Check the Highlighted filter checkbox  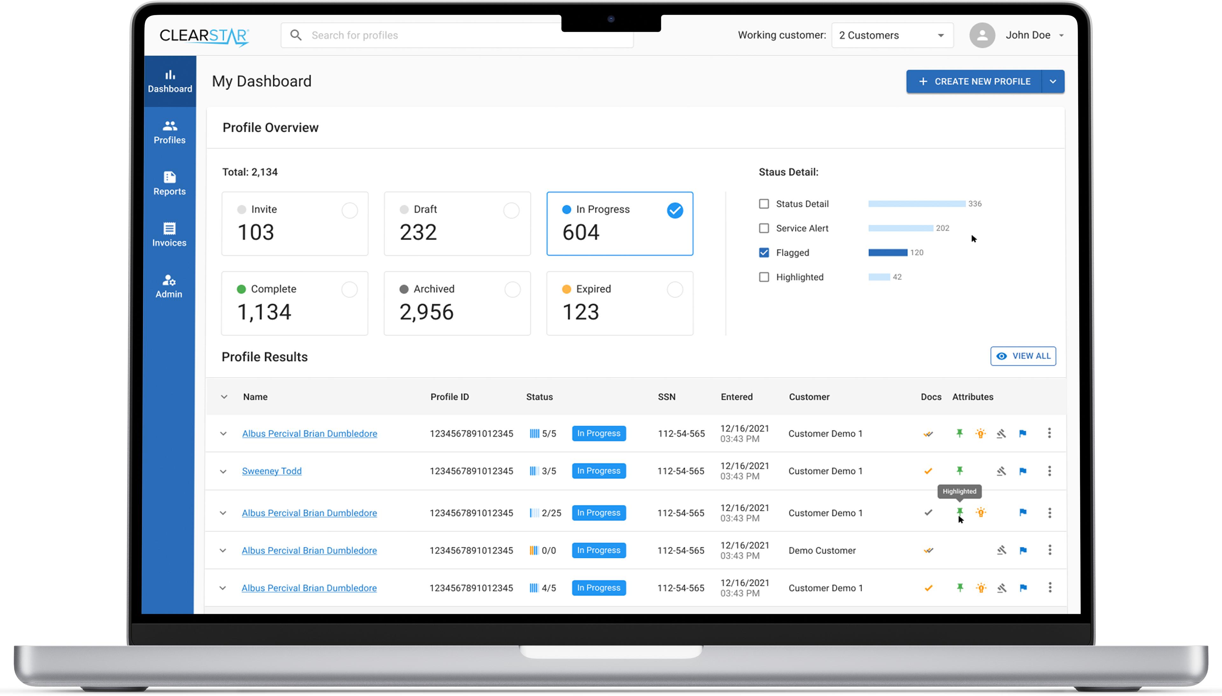[764, 277]
